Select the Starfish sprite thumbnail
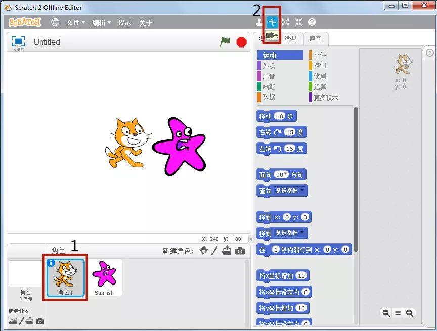437x331 pixels. tap(104, 277)
